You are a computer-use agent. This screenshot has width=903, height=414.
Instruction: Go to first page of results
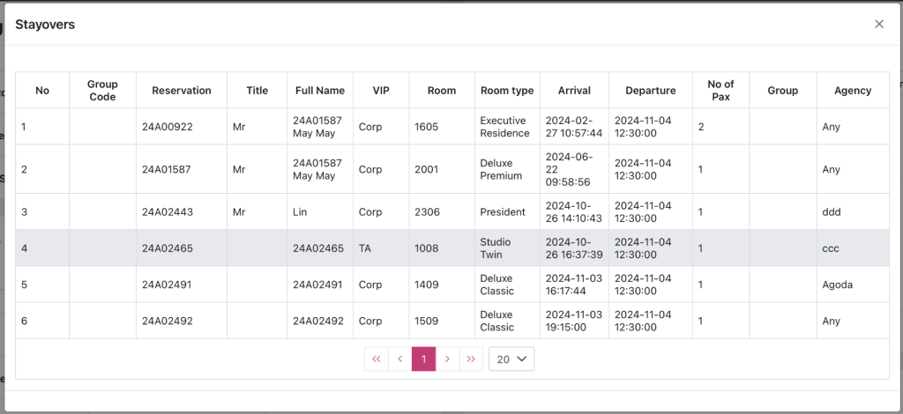coord(377,359)
